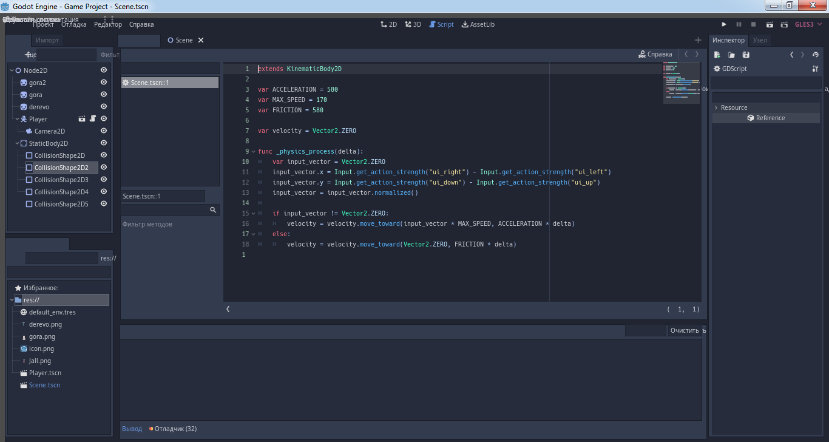829x442 pixels.
Task: Save the current resource with the floppy icon
Action: point(745,54)
